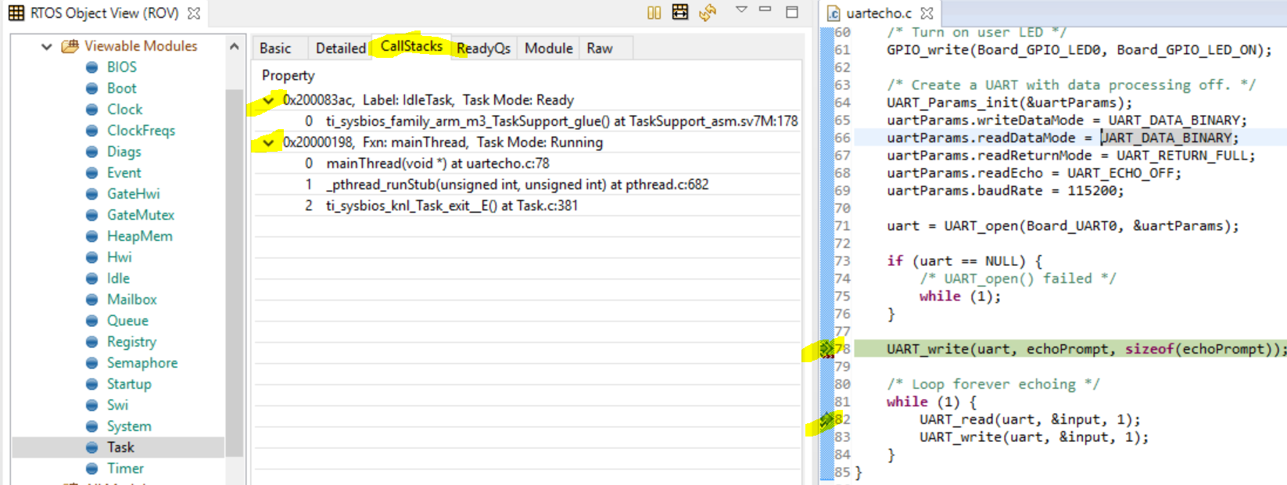This screenshot has height=485, width=1287.
Task: Switch to the Basic tab
Action: coord(275,48)
